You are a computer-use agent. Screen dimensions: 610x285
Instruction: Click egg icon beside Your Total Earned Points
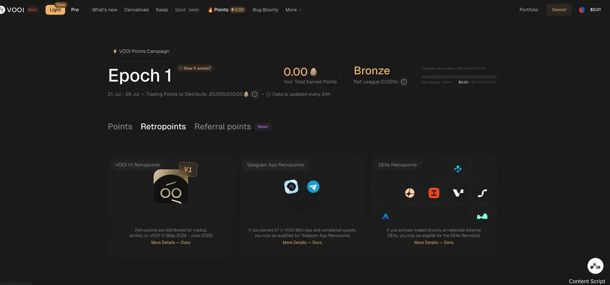[314, 72]
